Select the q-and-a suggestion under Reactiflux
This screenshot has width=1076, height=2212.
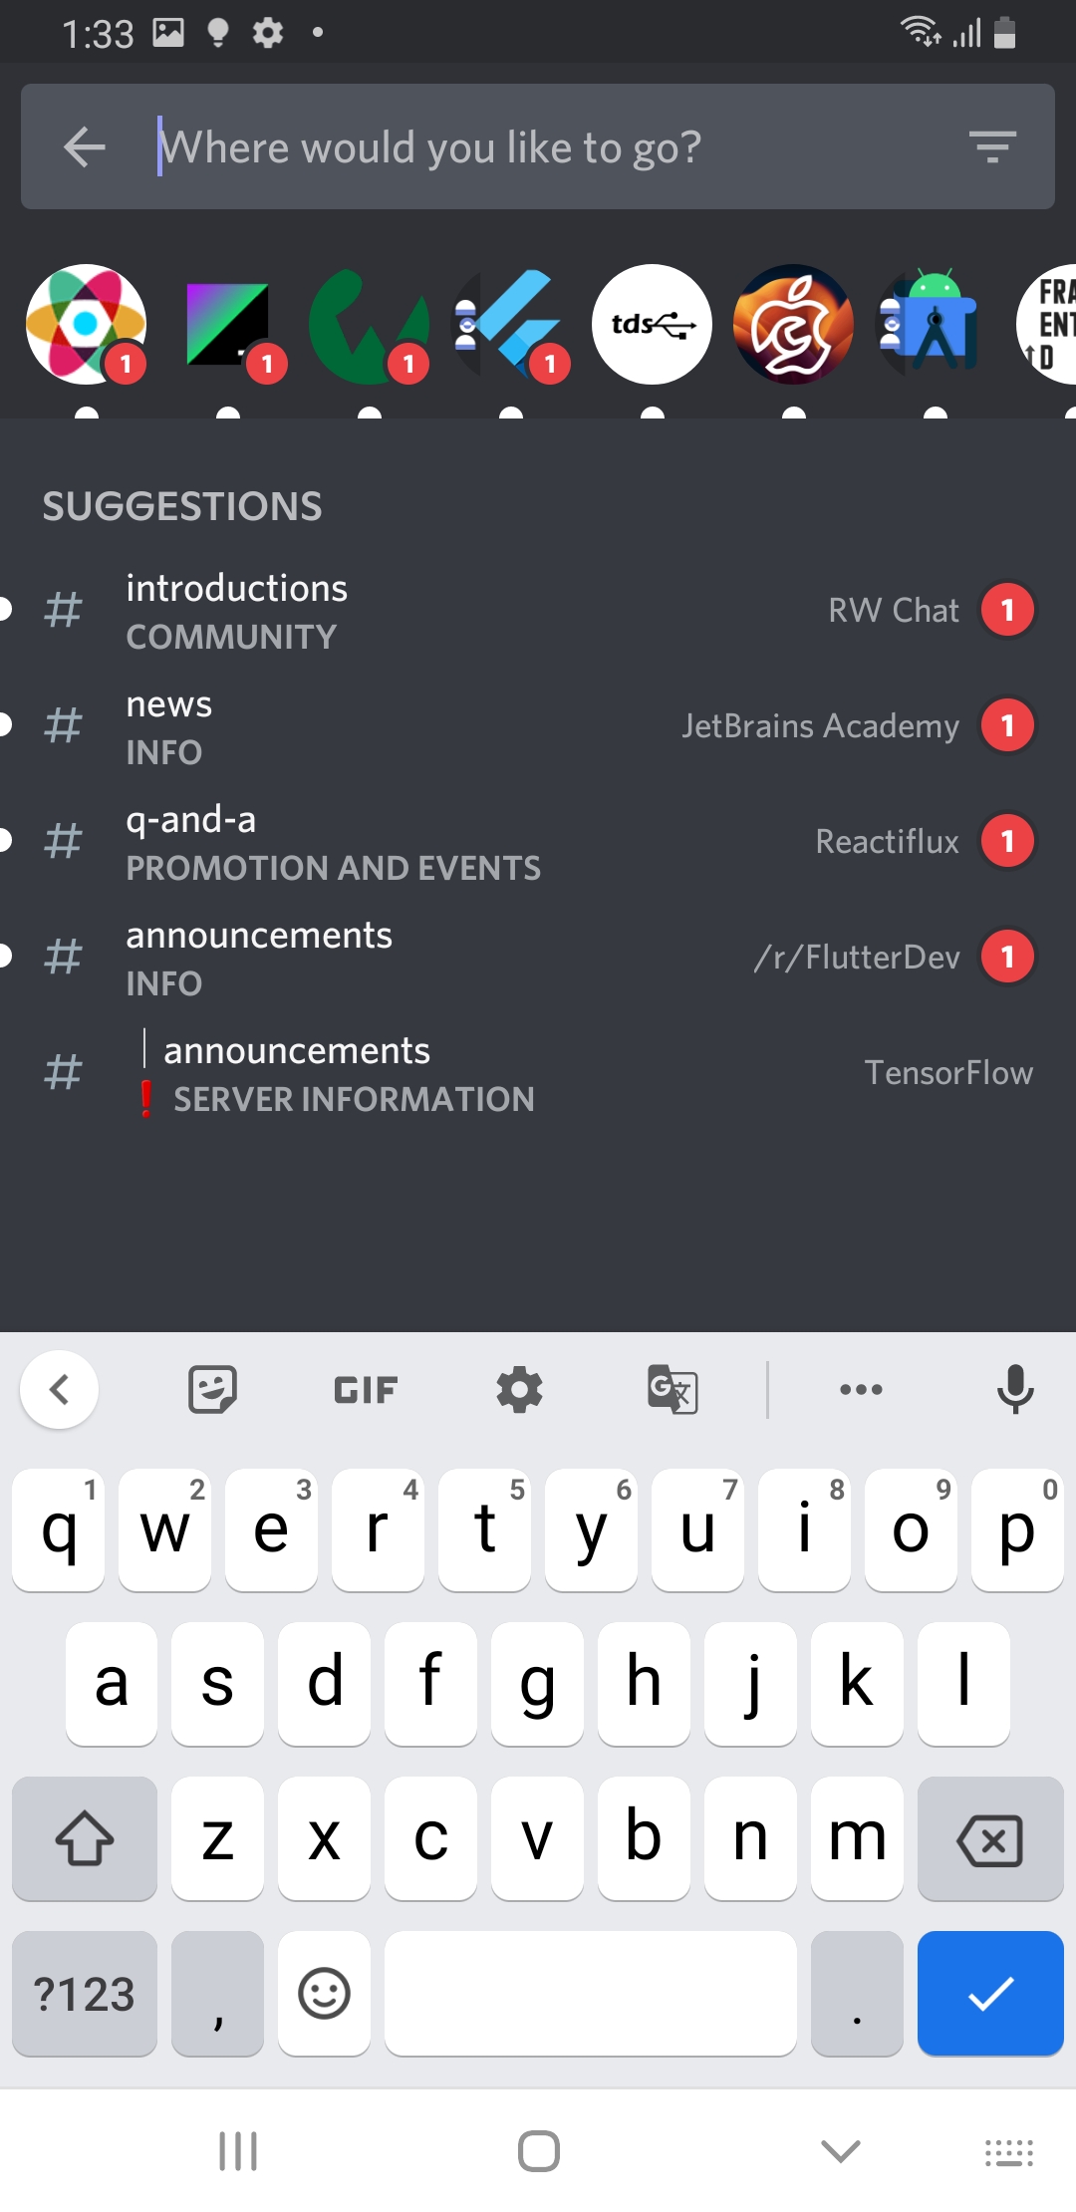point(538,840)
